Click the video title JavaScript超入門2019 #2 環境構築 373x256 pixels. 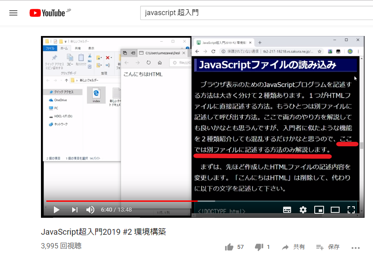(103, 232)
